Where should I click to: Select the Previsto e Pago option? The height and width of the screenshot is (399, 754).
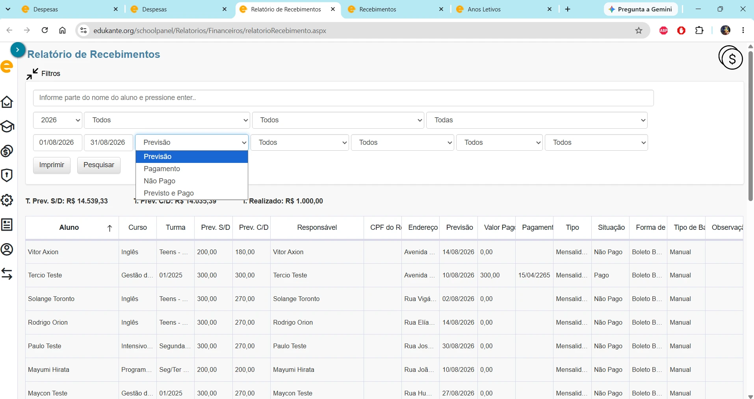point(192,193)
